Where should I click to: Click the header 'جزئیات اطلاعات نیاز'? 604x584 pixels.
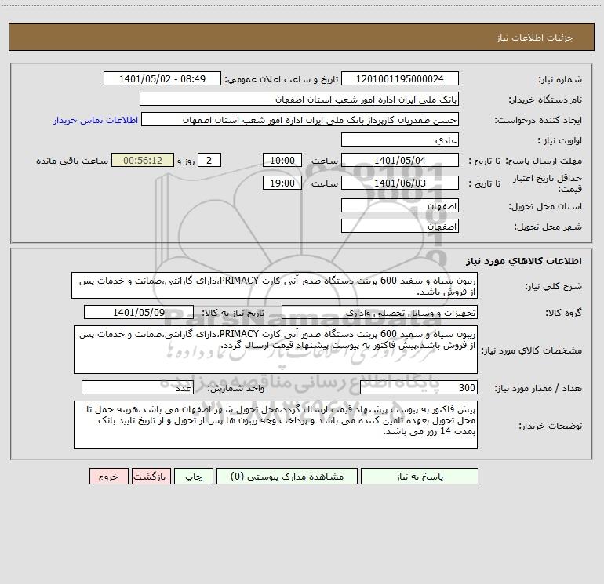click(535, 38)
